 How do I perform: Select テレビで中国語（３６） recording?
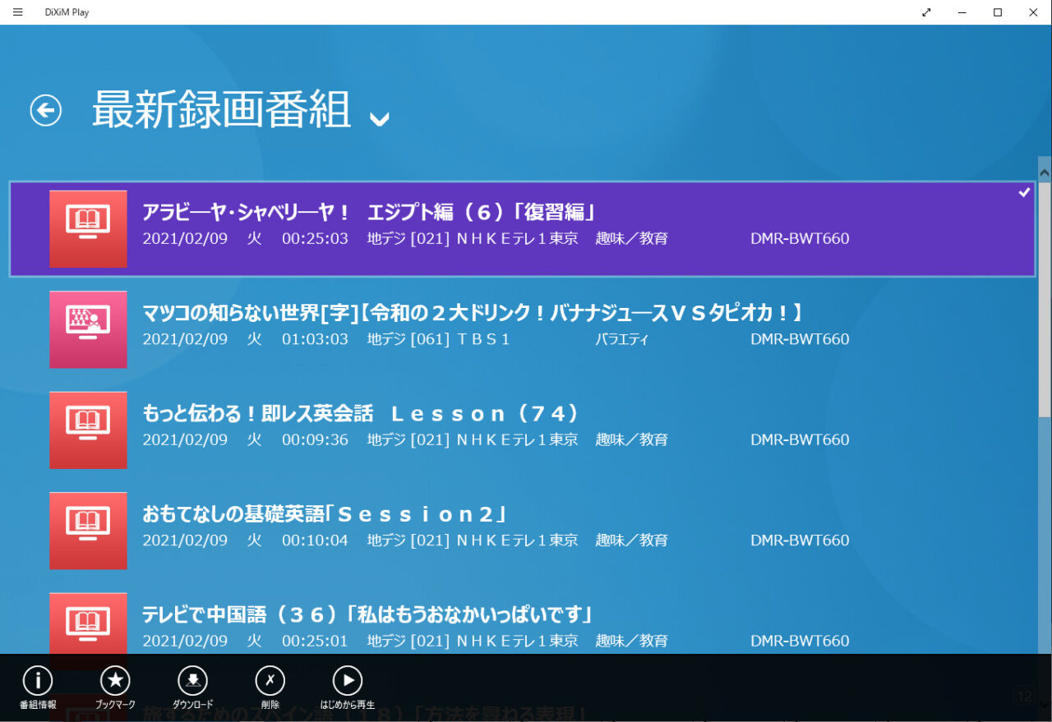click(x=367, y=615)
